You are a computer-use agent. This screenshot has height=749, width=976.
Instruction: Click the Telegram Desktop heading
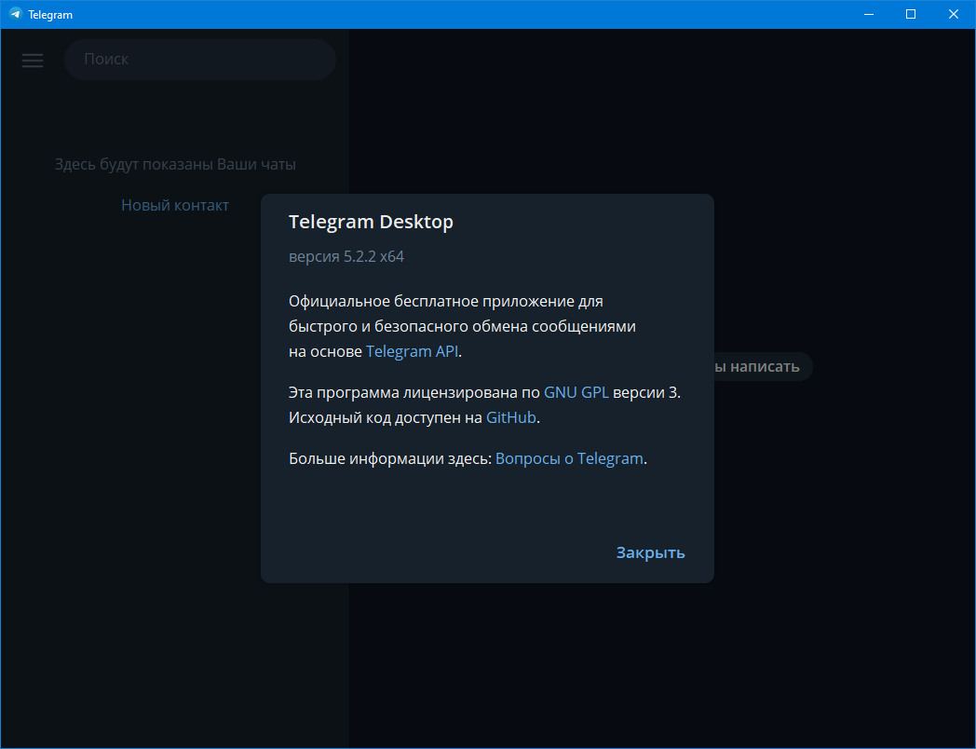(x=371, y=223)
